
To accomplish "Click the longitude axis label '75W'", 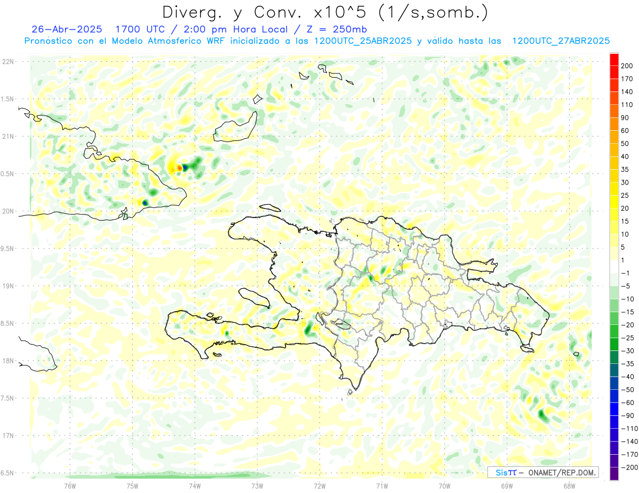I will 132,486.
